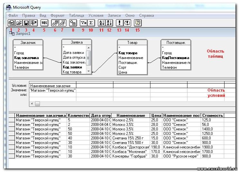Screen dimensions: 239x172
Task: Open the Таблица menu
Action: 77,15
